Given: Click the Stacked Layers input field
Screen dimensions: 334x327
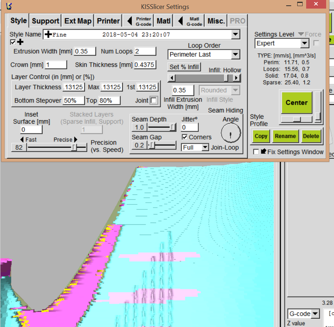Looking at the screenshot, I should pos(92,129).
